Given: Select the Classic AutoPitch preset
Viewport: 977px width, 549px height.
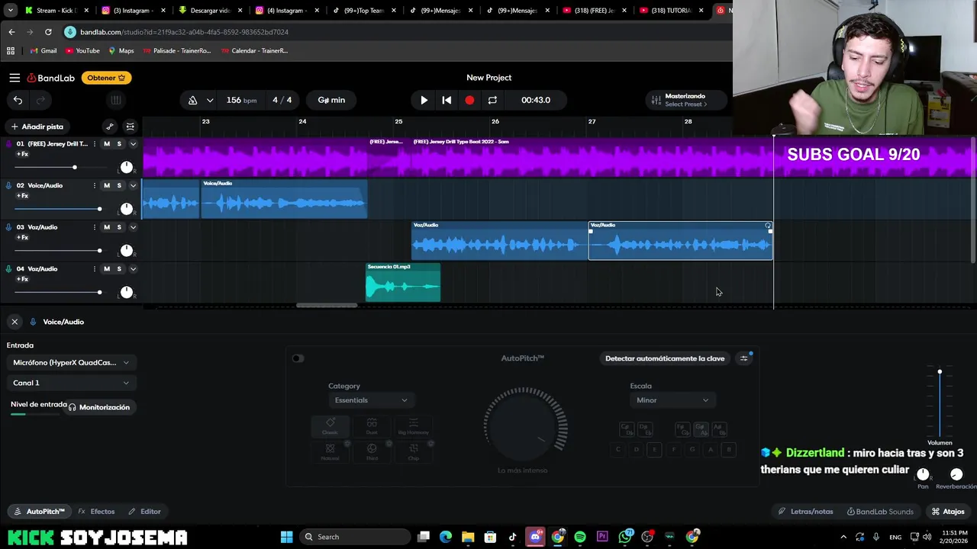Looking at the screenshot, I should click(x=330, y=426).
